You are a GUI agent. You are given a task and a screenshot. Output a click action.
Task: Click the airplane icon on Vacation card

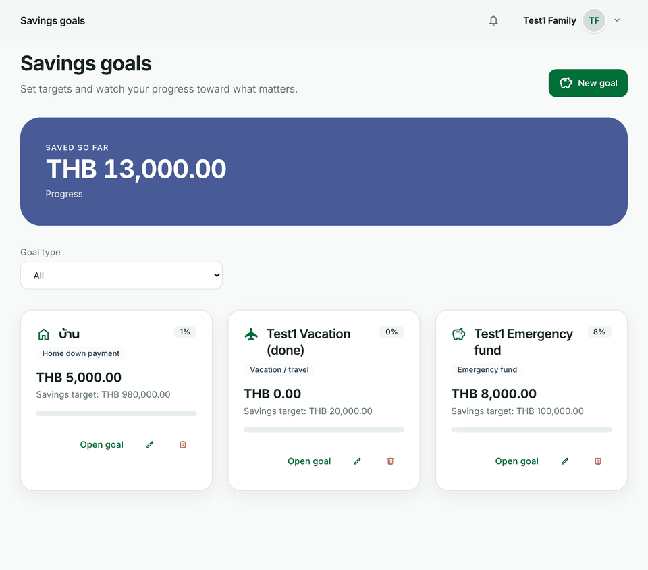click(x=251, y=334)
